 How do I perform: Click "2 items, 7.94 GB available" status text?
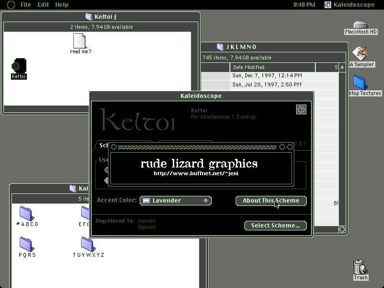coord(101,27)
